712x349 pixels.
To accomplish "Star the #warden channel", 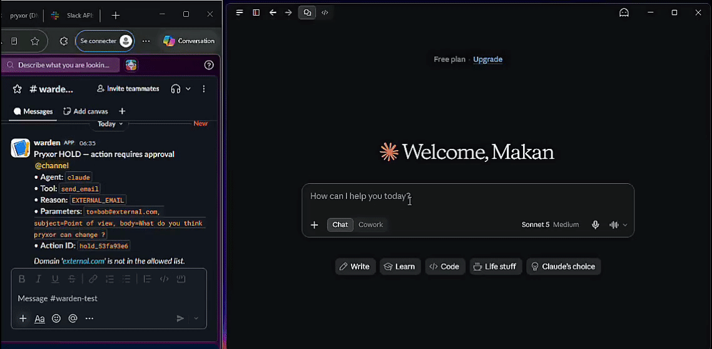I will (x=18, y=89).
